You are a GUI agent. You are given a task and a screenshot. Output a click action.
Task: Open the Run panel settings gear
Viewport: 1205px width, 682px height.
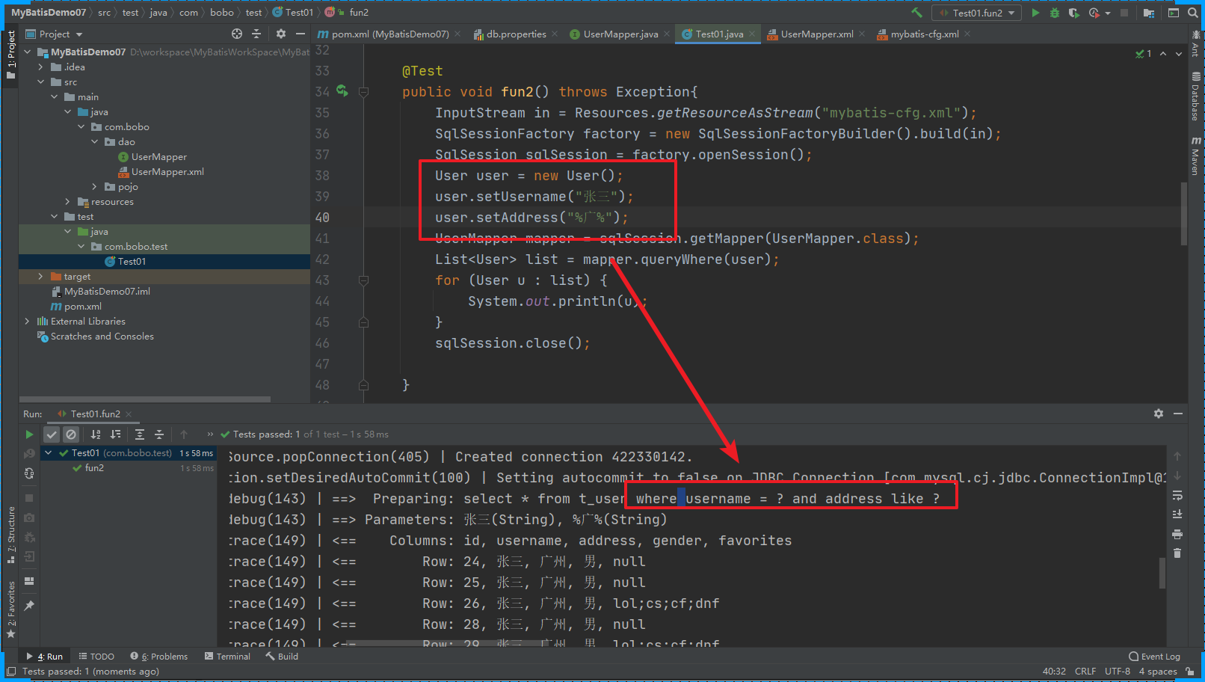click(1159, 414)
